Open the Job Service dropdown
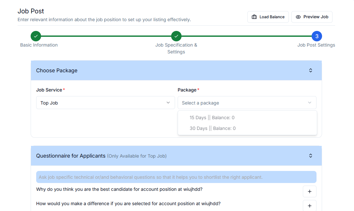 (x=105, y=103)
